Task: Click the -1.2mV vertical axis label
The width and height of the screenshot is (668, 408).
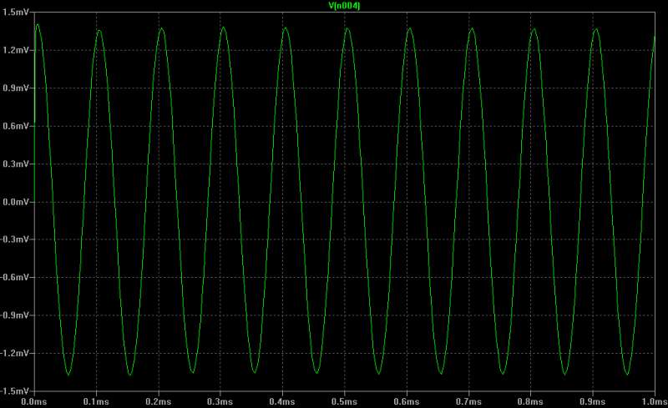Action: click(x=14, y=353)
